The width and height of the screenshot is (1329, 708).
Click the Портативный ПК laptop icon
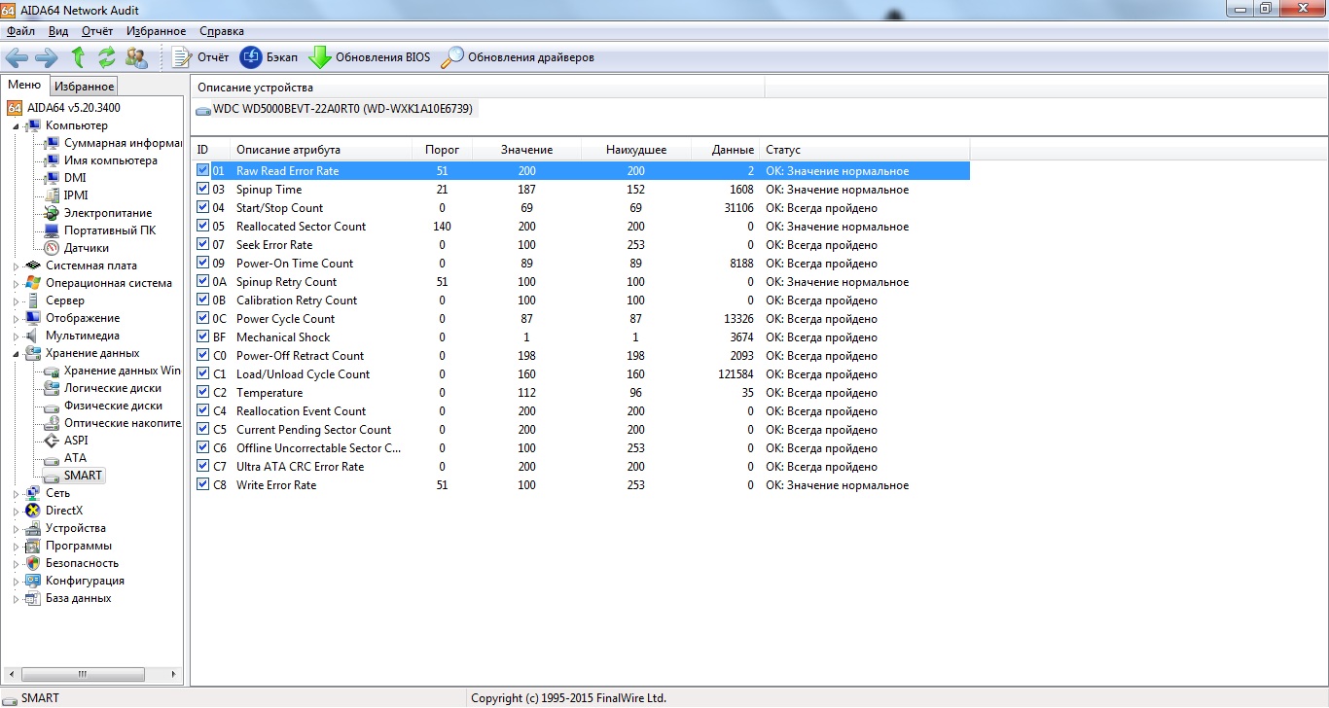[x=53, y=230]
